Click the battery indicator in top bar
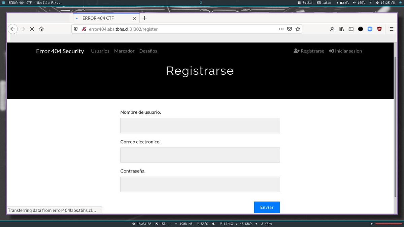Screen dimensions: 404x227 [343, 2]
